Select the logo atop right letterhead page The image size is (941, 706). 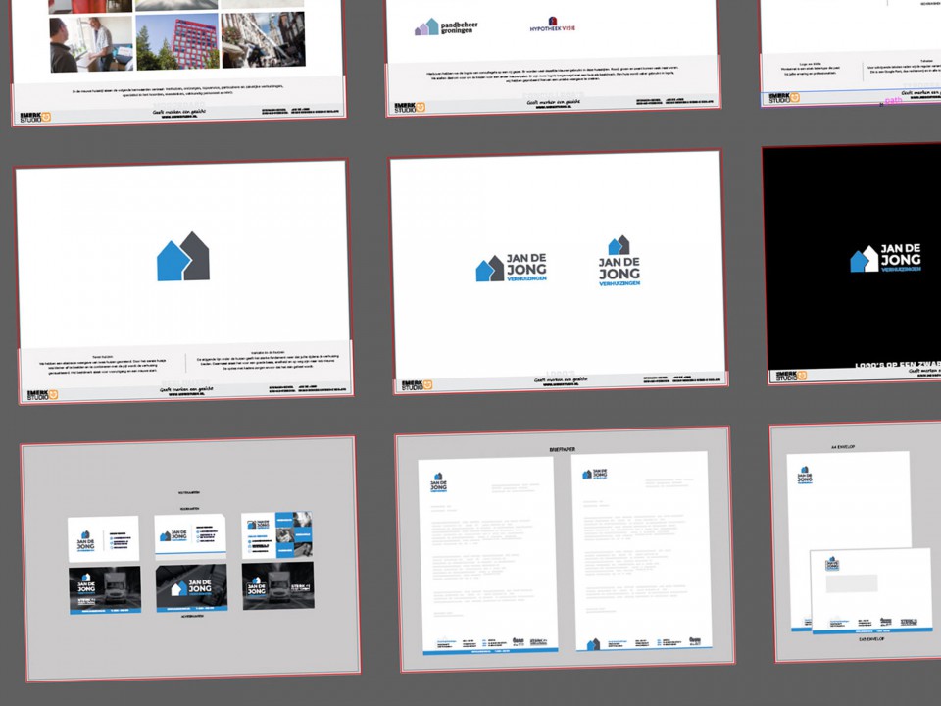595,475
